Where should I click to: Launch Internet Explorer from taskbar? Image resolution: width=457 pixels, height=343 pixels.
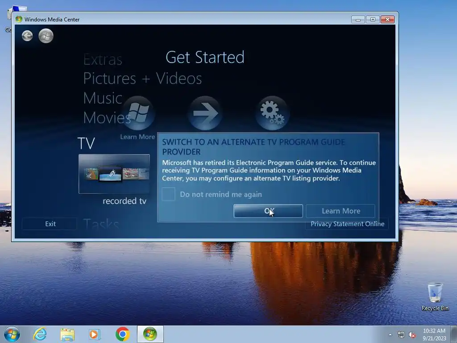point(40,334)
